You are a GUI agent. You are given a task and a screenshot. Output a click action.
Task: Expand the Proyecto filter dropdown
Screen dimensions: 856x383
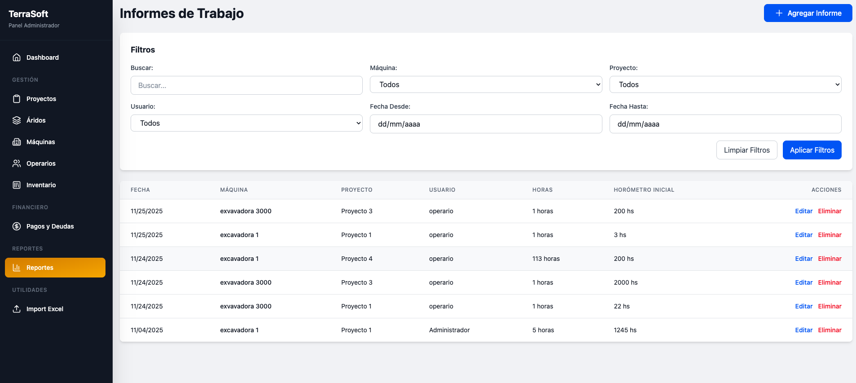725,84
